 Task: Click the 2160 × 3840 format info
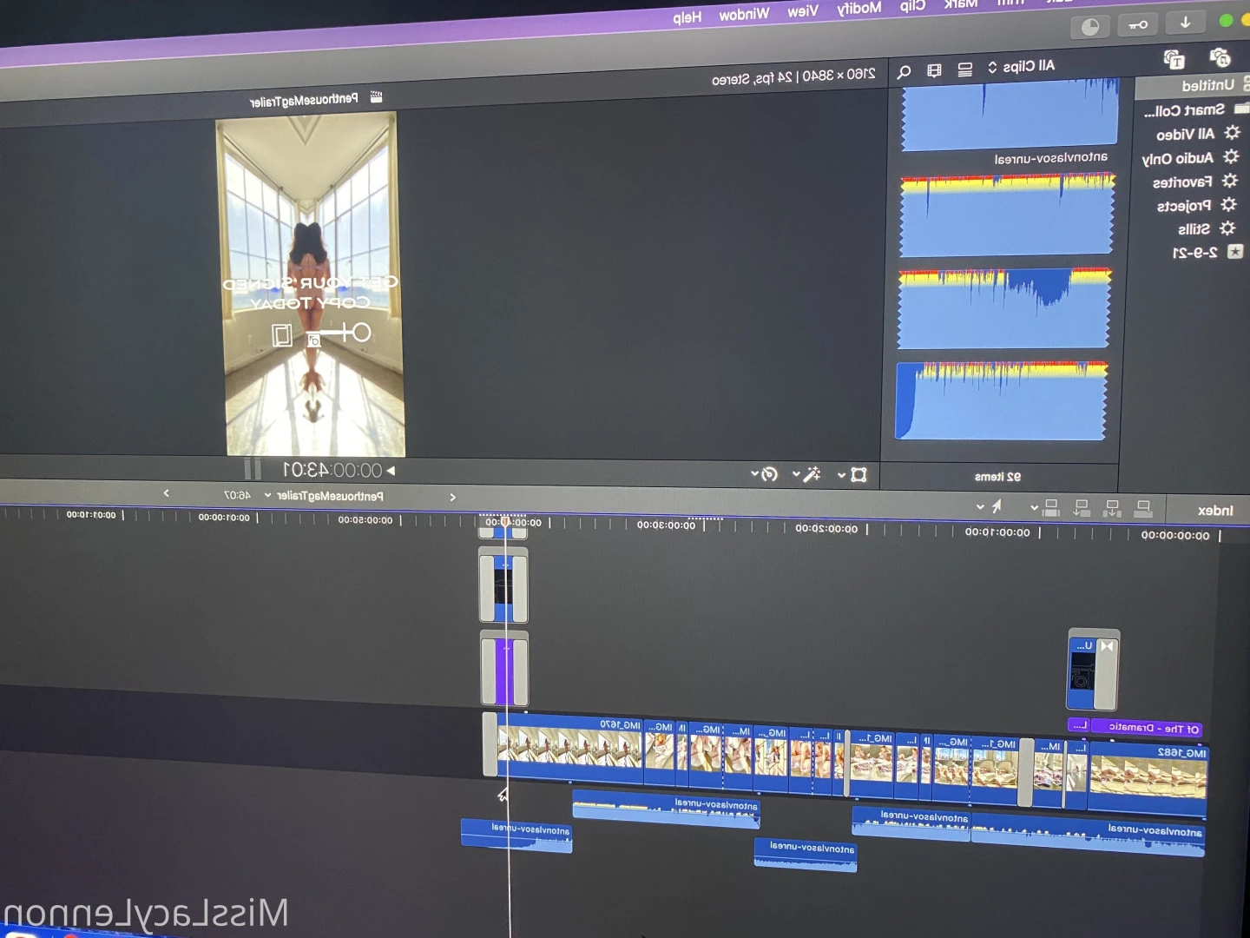tap(793, 76)
